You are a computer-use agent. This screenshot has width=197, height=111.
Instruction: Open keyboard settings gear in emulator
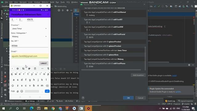[18, 68]
